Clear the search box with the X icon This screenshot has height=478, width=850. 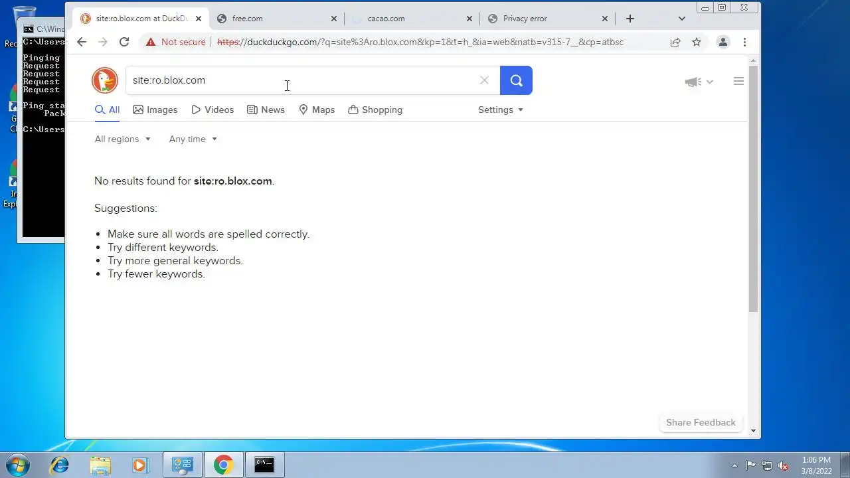[484, 80]
